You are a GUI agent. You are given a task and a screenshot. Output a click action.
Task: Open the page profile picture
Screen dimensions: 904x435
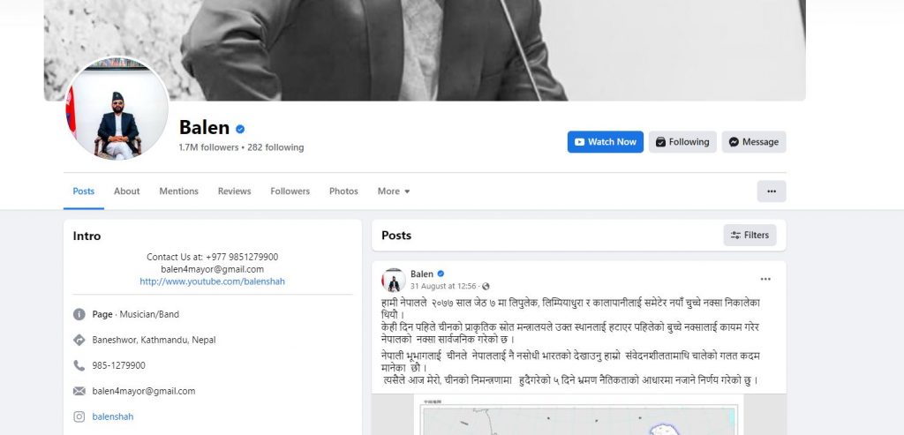117,109
